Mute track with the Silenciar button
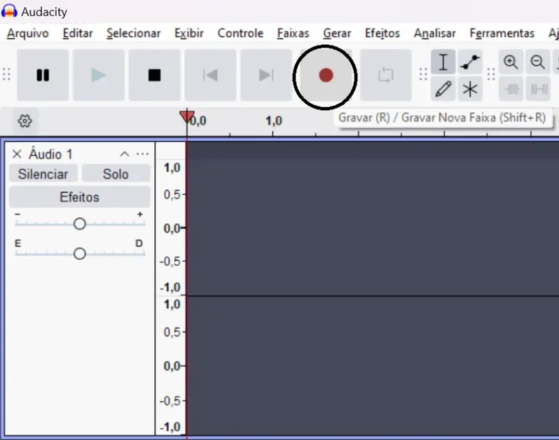Image resolution: width=559 pixels, height=440 pixels. coord(43,174)
